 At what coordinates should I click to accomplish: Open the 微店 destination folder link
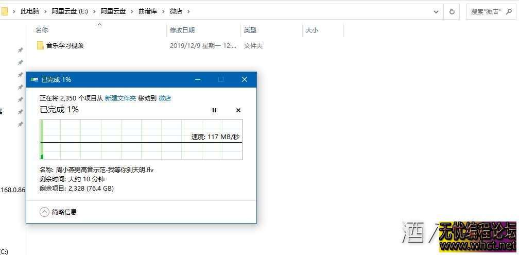pyautogui.click(x=165, y=98)
